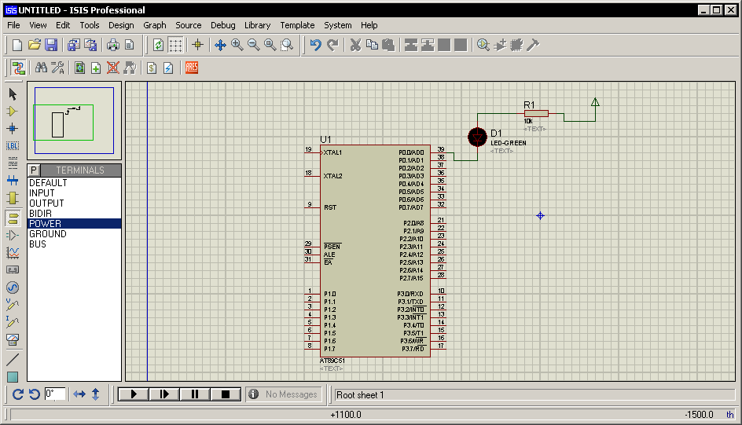Open virtual instruments mode
Viewport: 742px width, 425px height.
click(13, 339)
